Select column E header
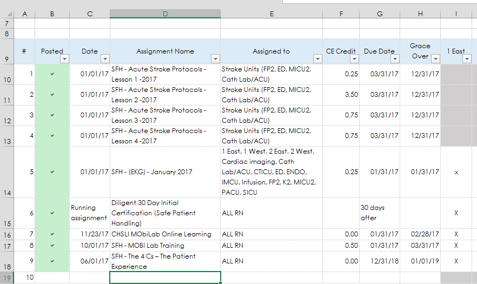The height and width of the screenshot is (284, 477). (271, 14)
